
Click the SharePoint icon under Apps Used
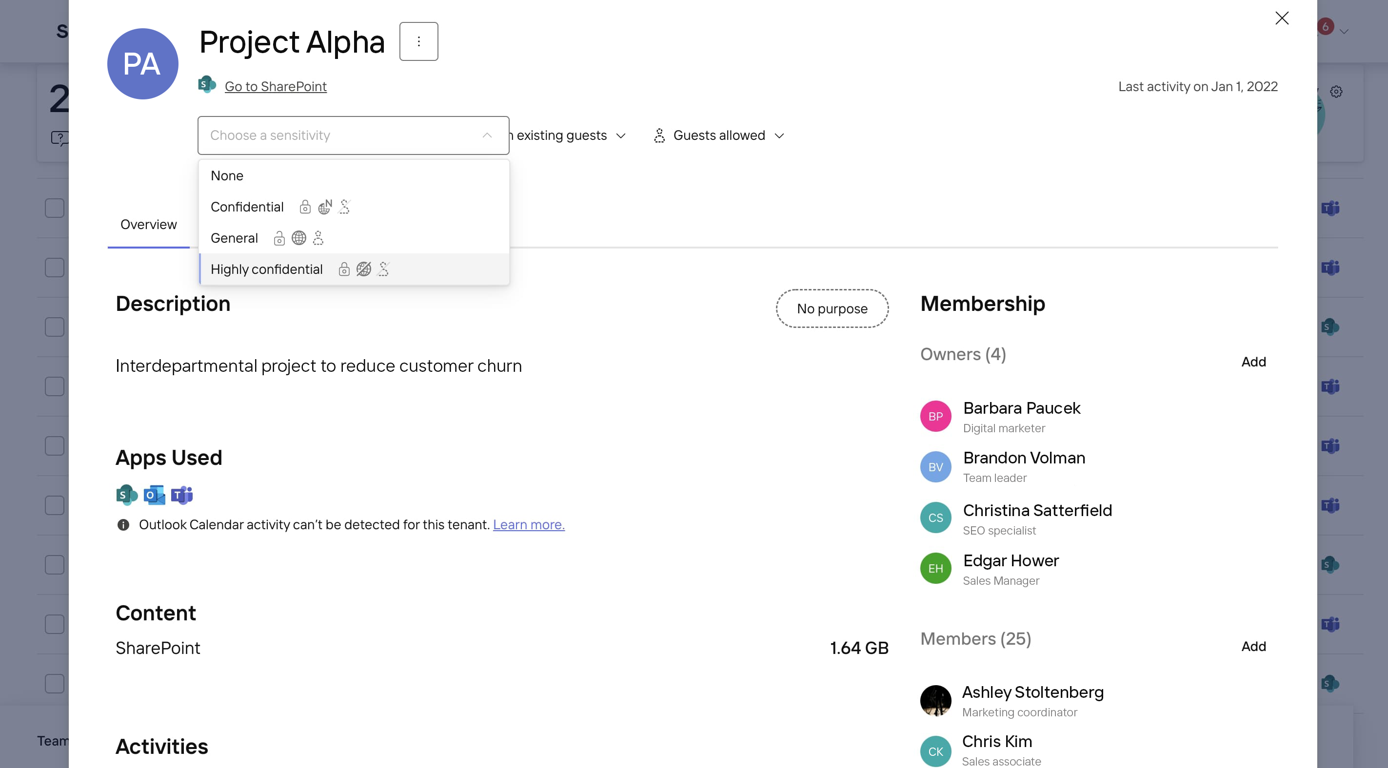(127, 495)
